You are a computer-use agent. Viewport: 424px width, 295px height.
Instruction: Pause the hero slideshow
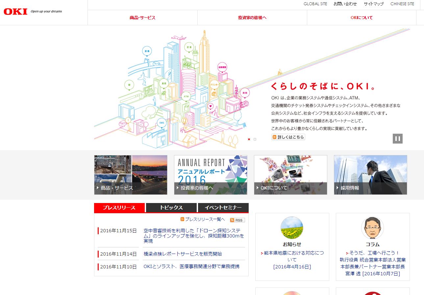[x=398, y=139]
